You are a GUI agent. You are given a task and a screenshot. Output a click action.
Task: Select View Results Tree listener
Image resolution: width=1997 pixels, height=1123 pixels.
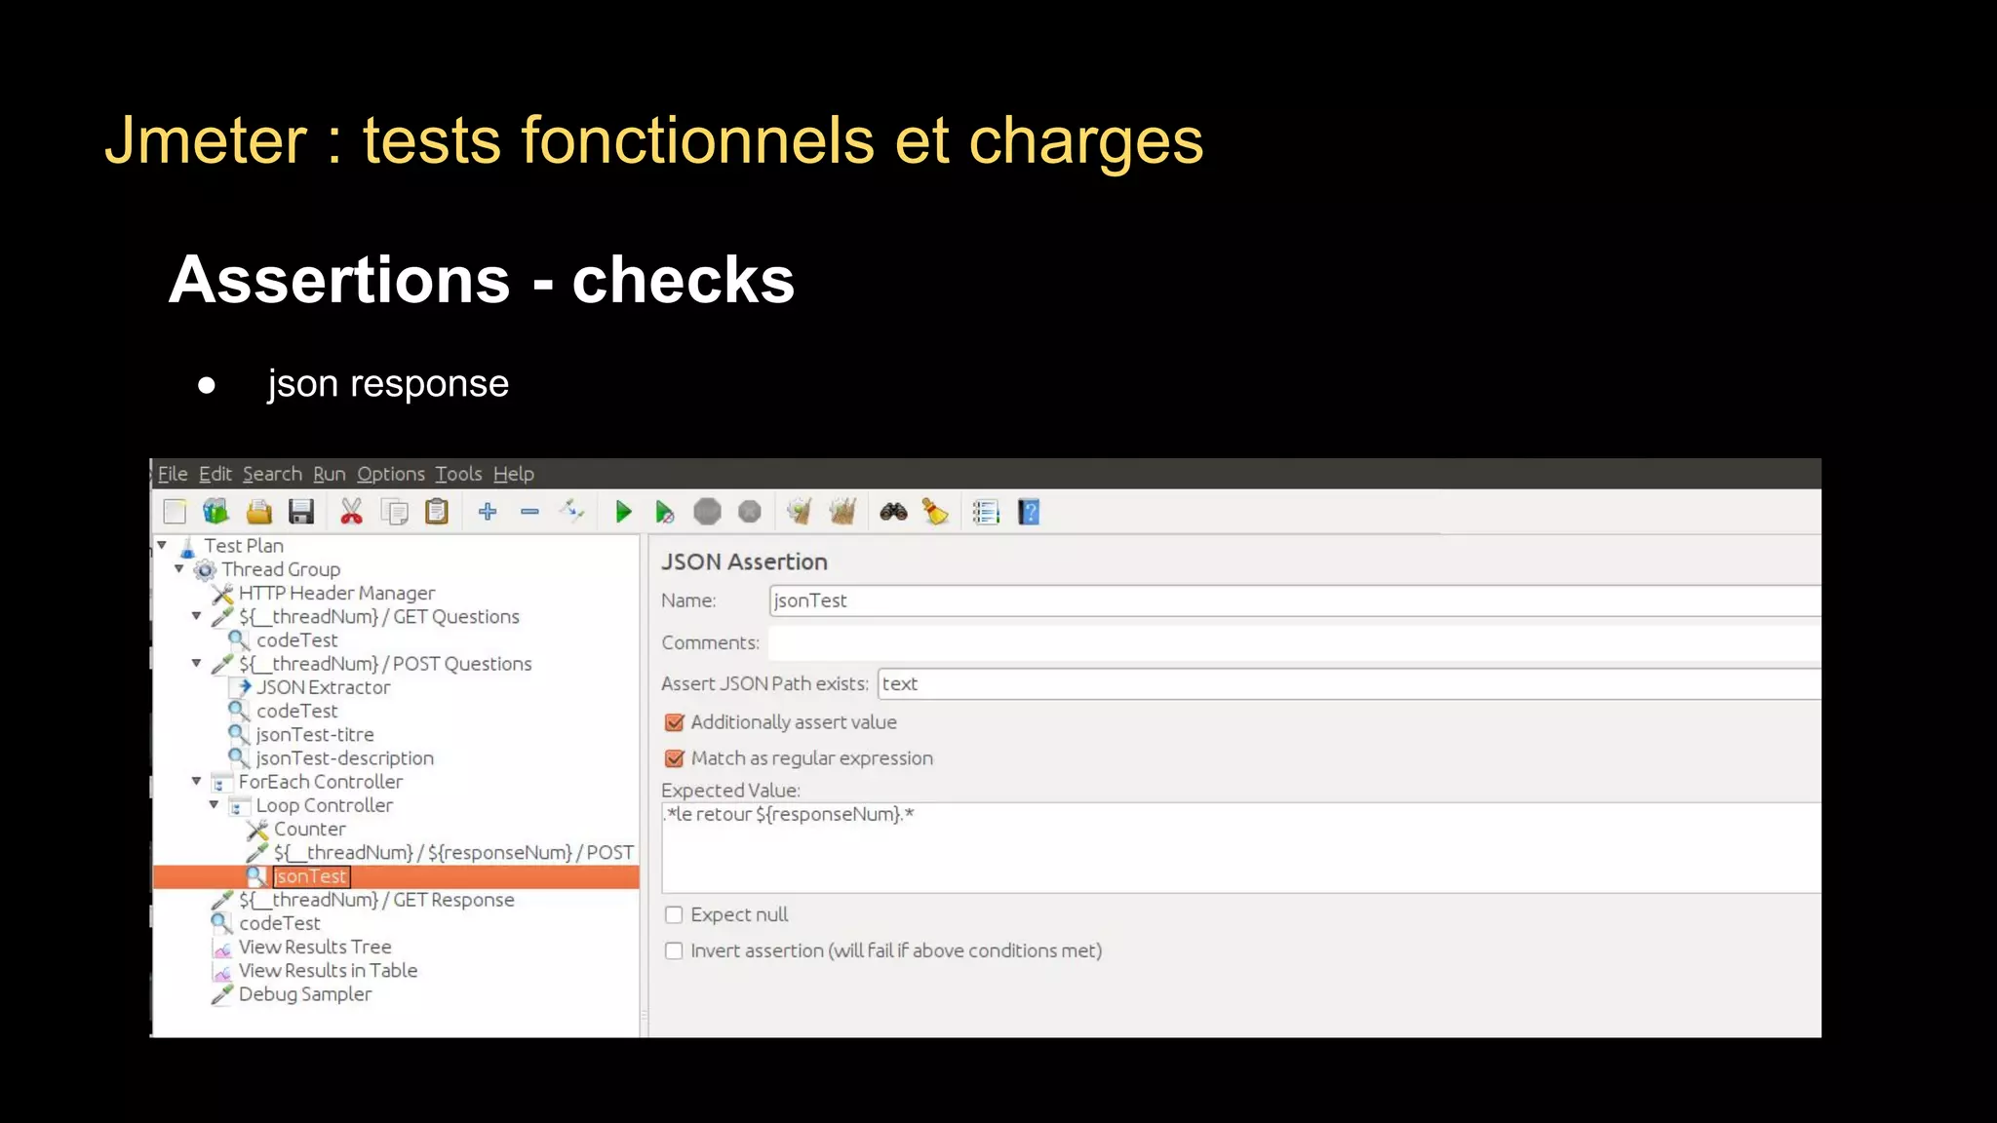(x=315, y=947)
